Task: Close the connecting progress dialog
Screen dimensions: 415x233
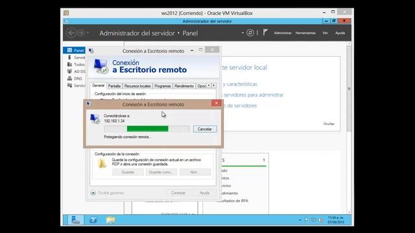Action: point(216,103)
